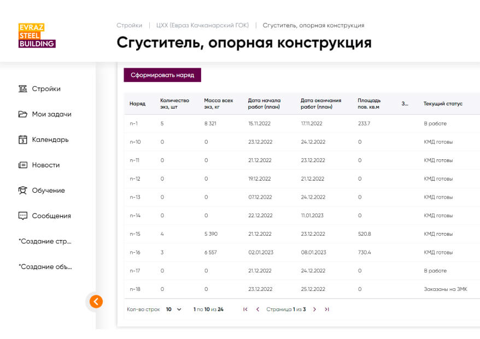Sort by Масса всех экз, кг header
The image size is (480, 339).
tap(219, 104)
